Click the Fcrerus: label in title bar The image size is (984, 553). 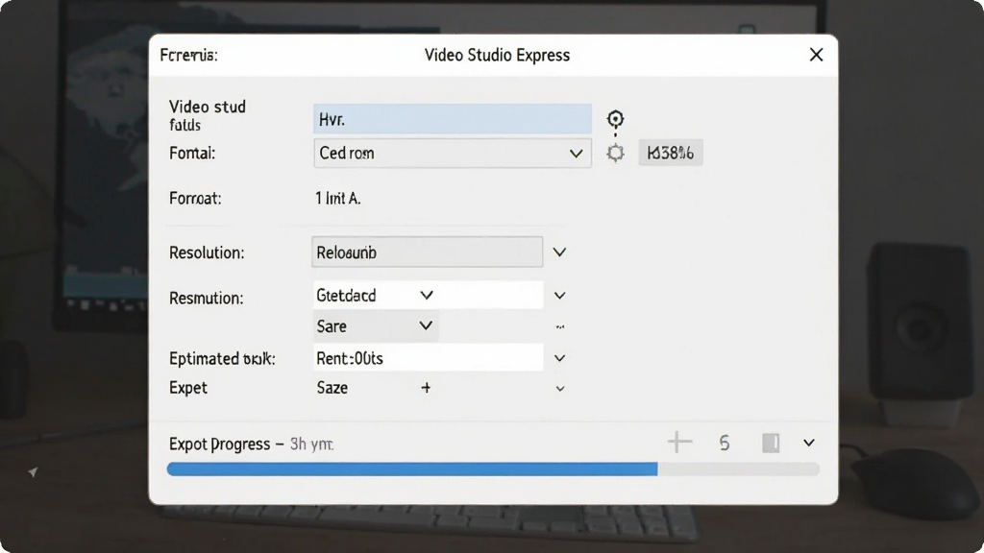pyautogui.click(x=188, y=55)
